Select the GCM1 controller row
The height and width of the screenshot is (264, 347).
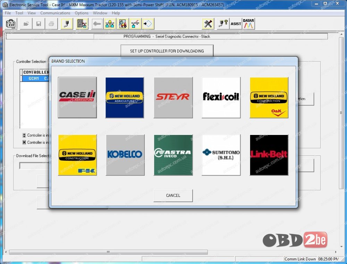click(35, 78)
